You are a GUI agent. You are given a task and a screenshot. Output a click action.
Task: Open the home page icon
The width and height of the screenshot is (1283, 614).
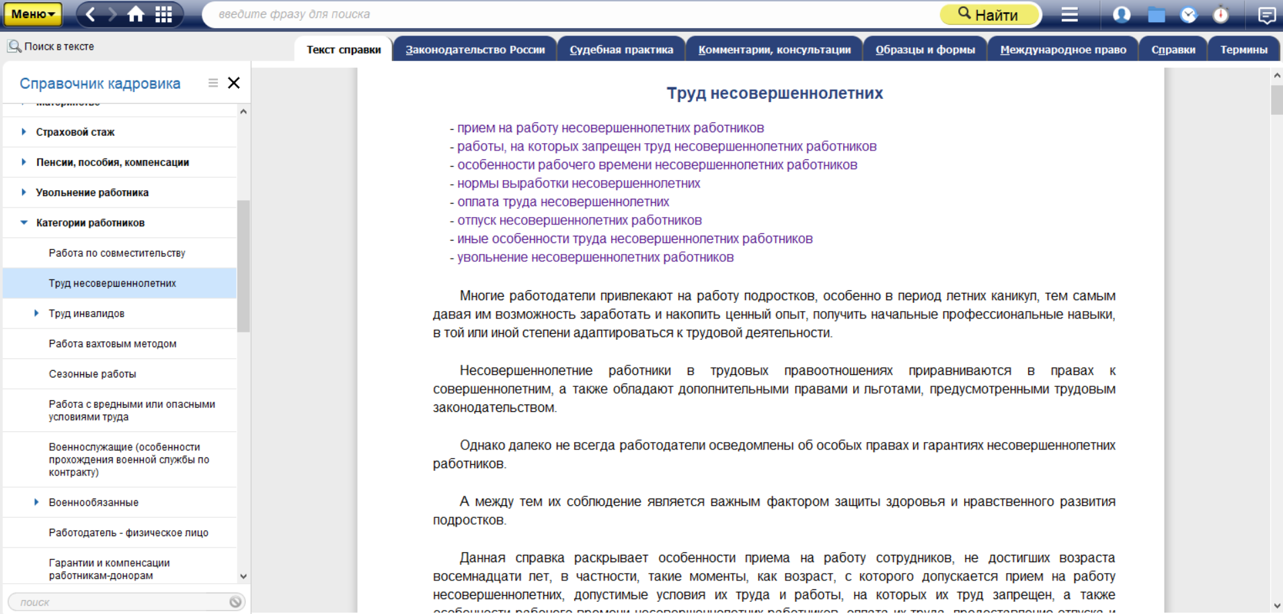pyautogui.click(x=136, y=14)
